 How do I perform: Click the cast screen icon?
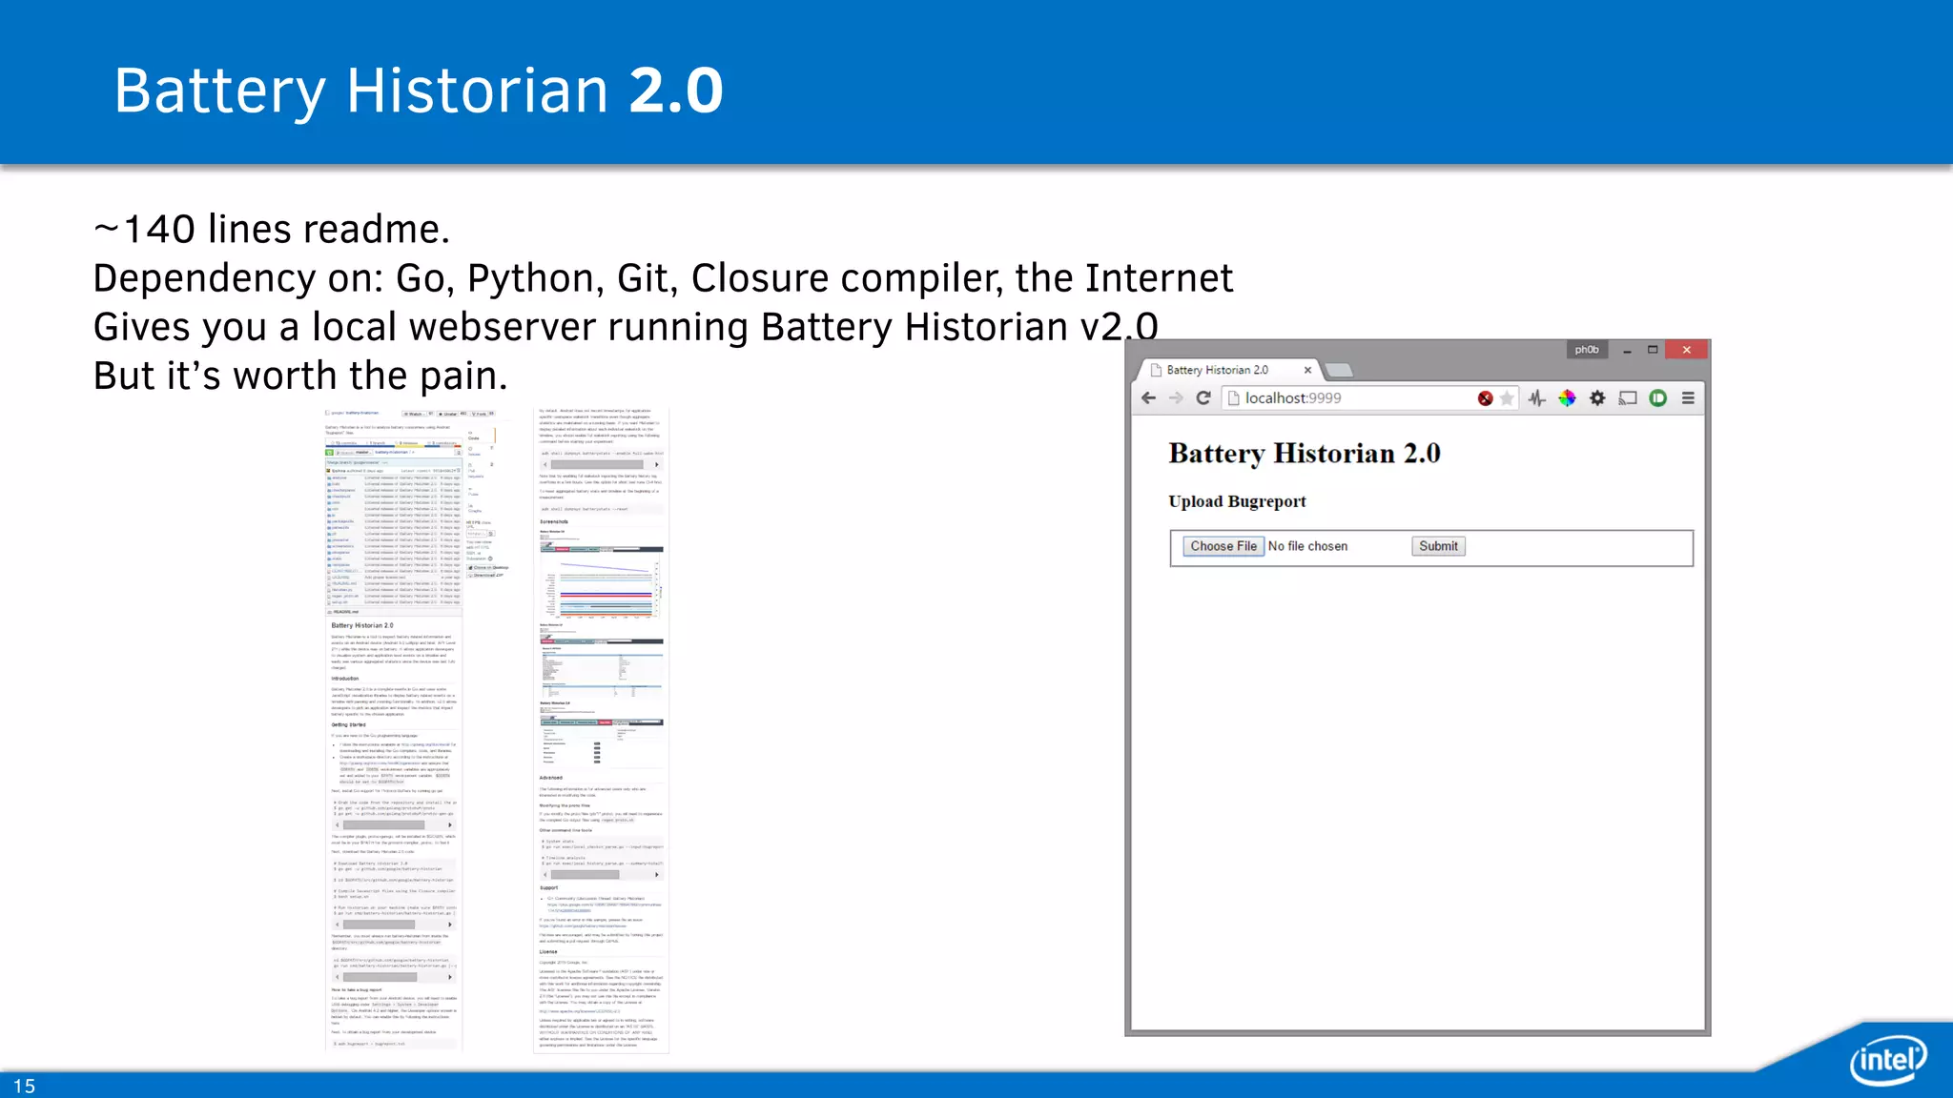click(1628, 398)
